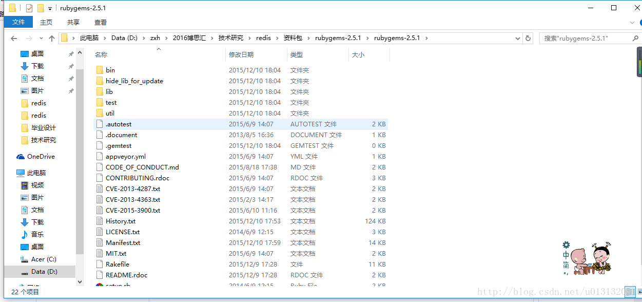Select the README.rdoc file name
Screen dimensions: 642x302
tap(126, 275)
